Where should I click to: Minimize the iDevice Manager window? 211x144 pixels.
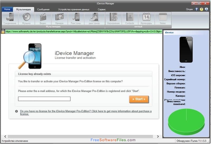194,3
